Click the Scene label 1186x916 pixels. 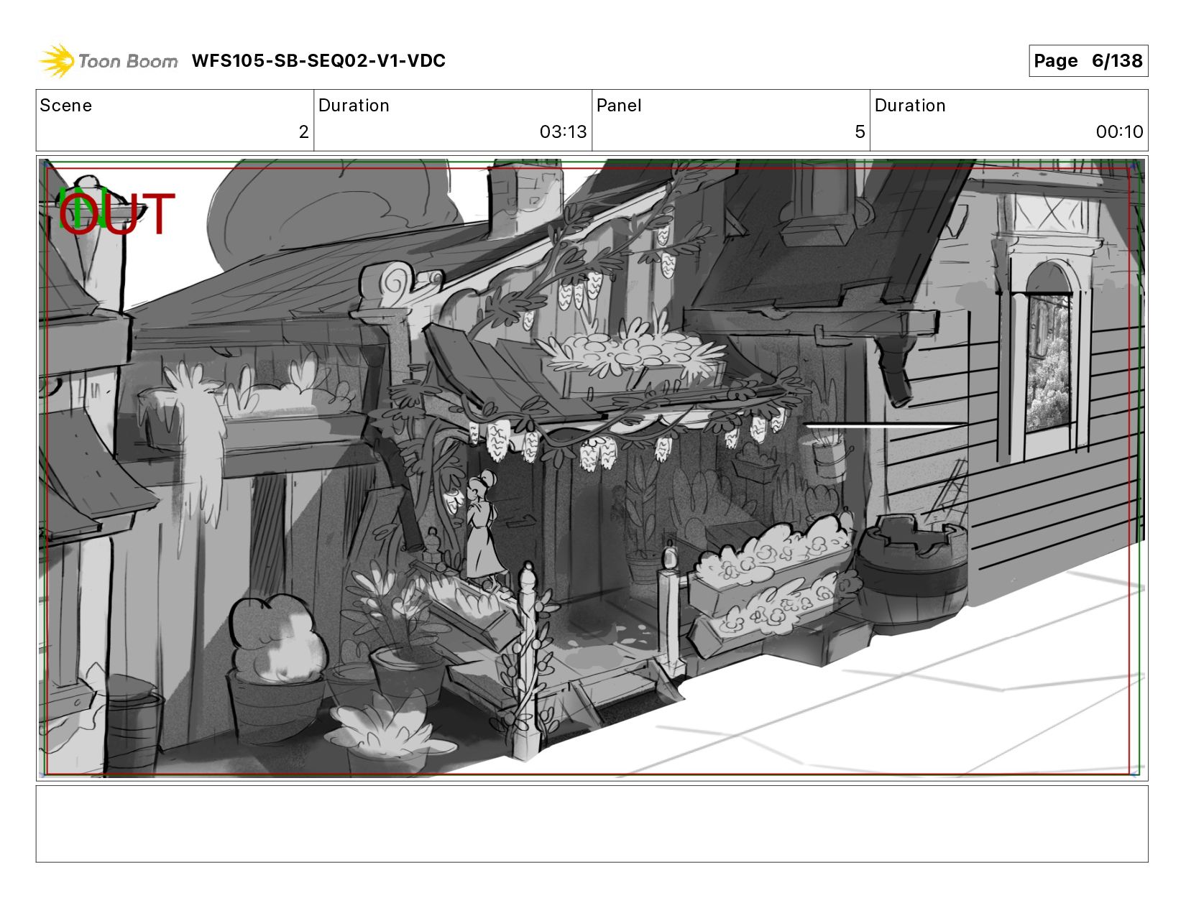tap(66, 106)
